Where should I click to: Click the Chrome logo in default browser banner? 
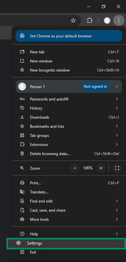pos(22,36)
